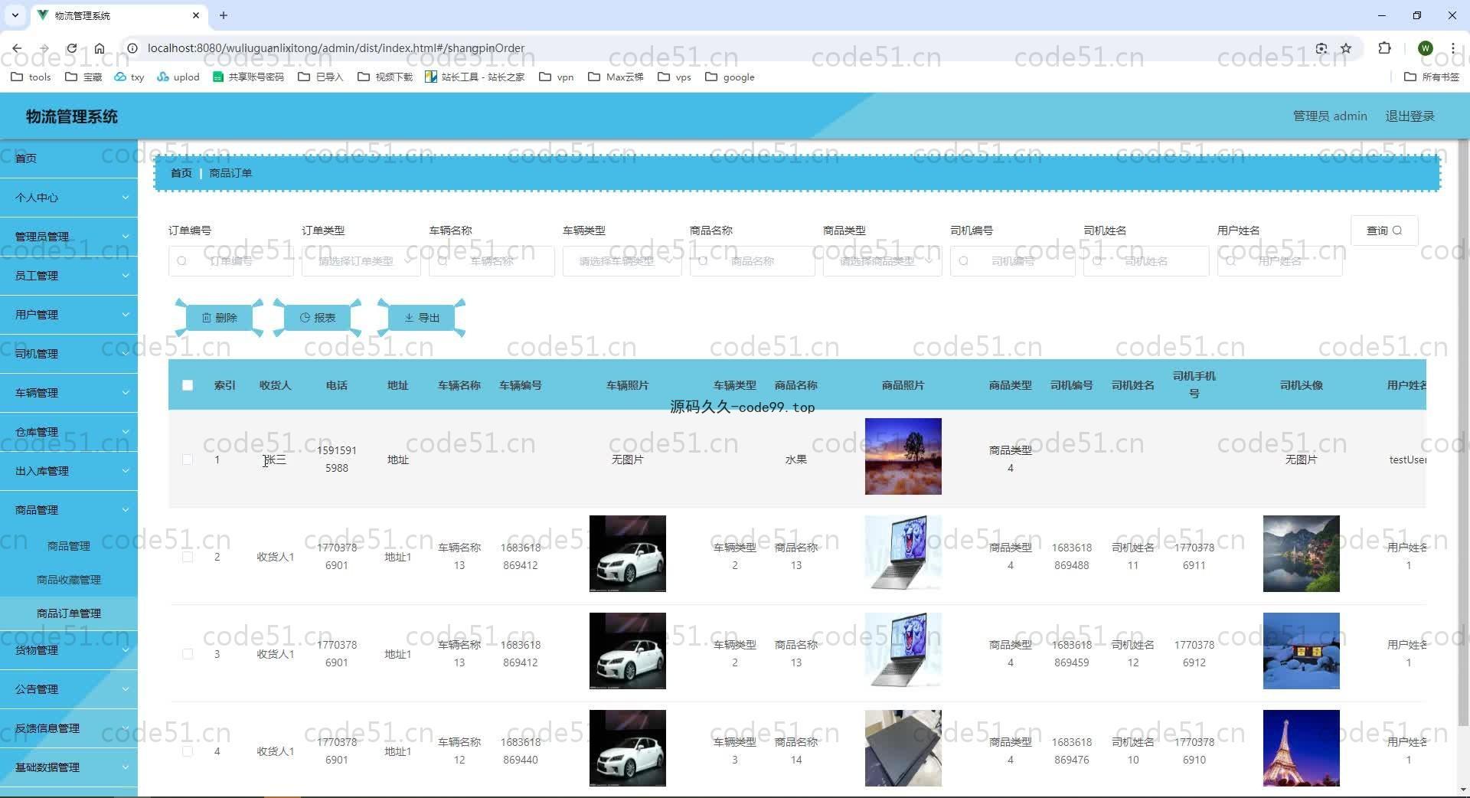This screenshot has width=1470, height=798.
Task: Open the order type dropdown
Action: [361, 261]
